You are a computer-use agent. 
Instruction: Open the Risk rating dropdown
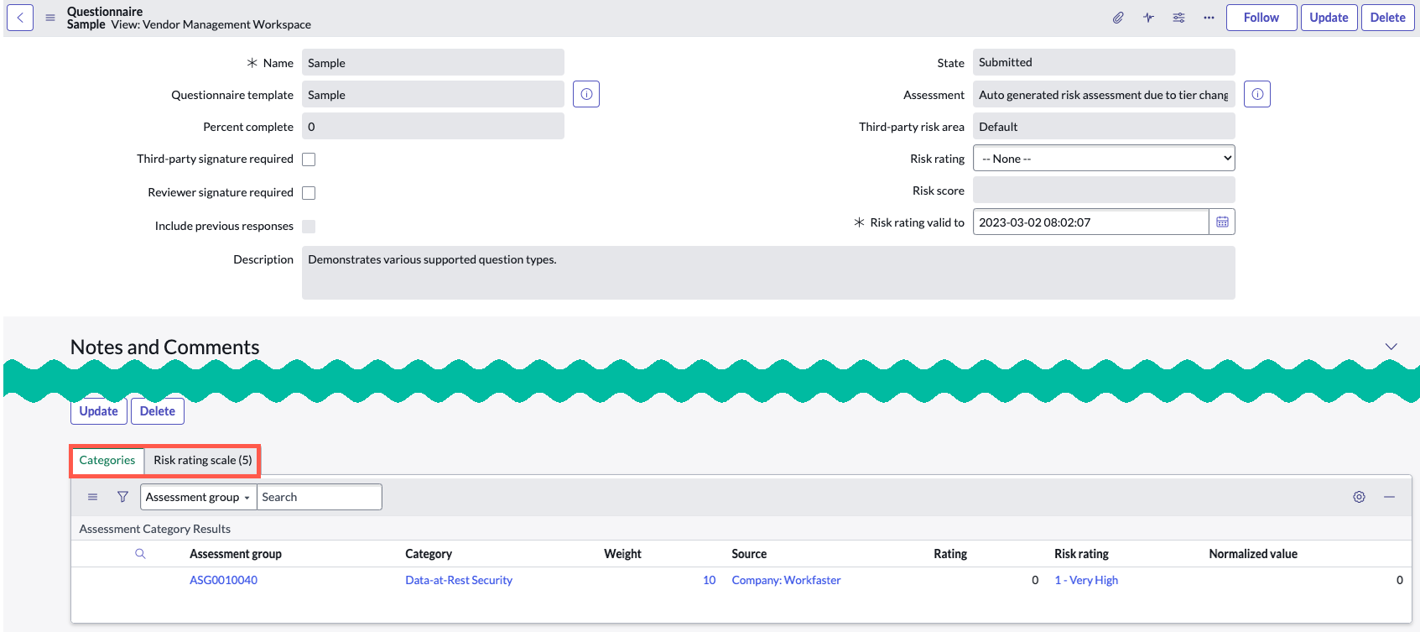(x=1104, y=158)
